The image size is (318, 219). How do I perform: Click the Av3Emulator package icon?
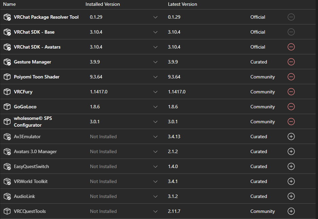point(7,136)
